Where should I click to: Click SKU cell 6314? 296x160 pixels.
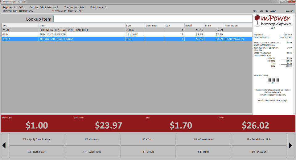[x=20, y=34]
